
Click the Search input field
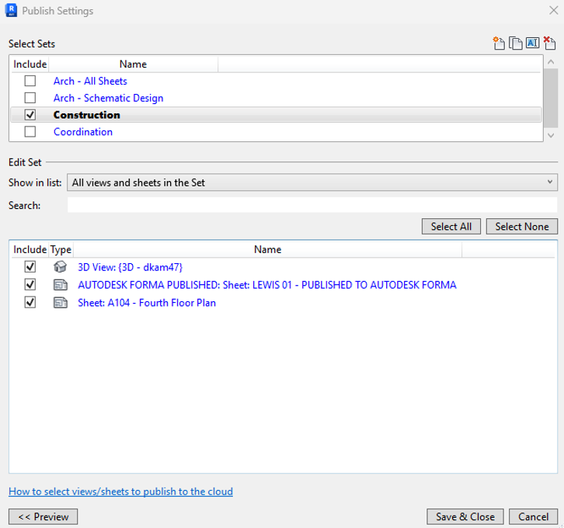[312, 205]
